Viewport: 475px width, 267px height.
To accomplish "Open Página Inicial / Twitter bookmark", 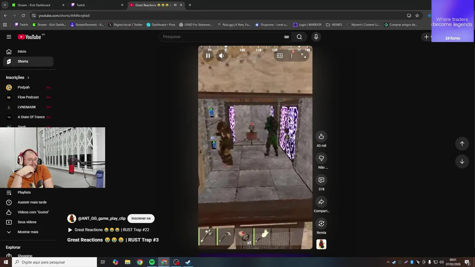I will coord(125,25).
